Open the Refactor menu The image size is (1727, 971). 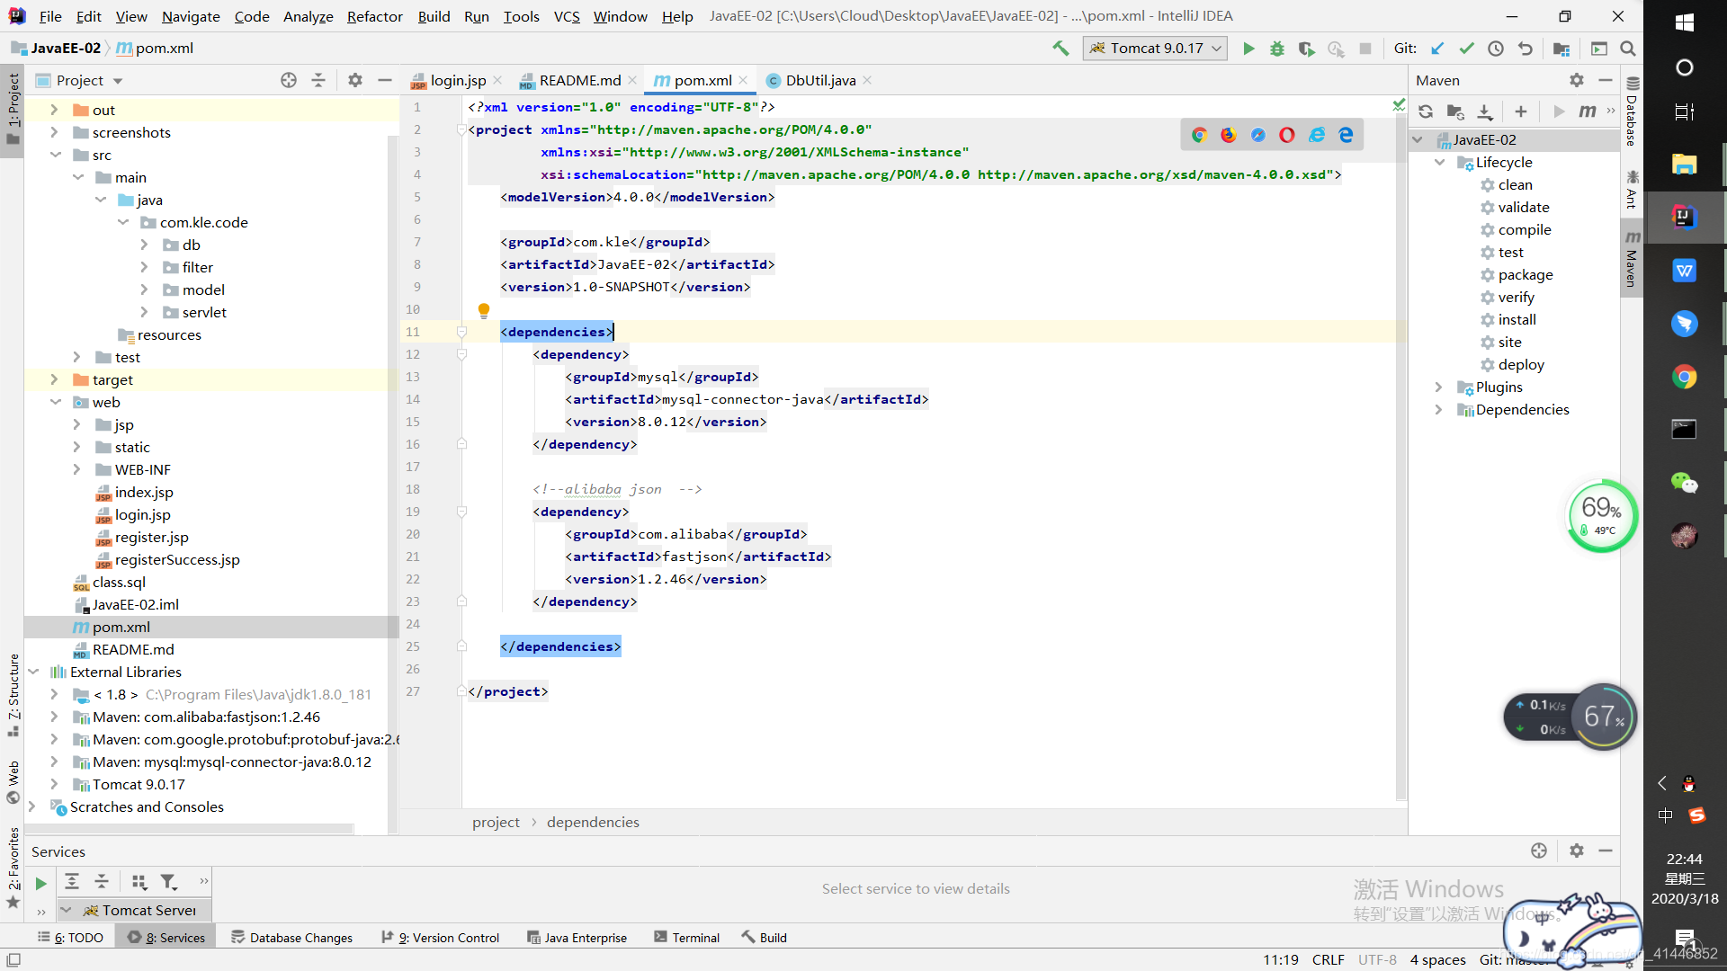374,16
